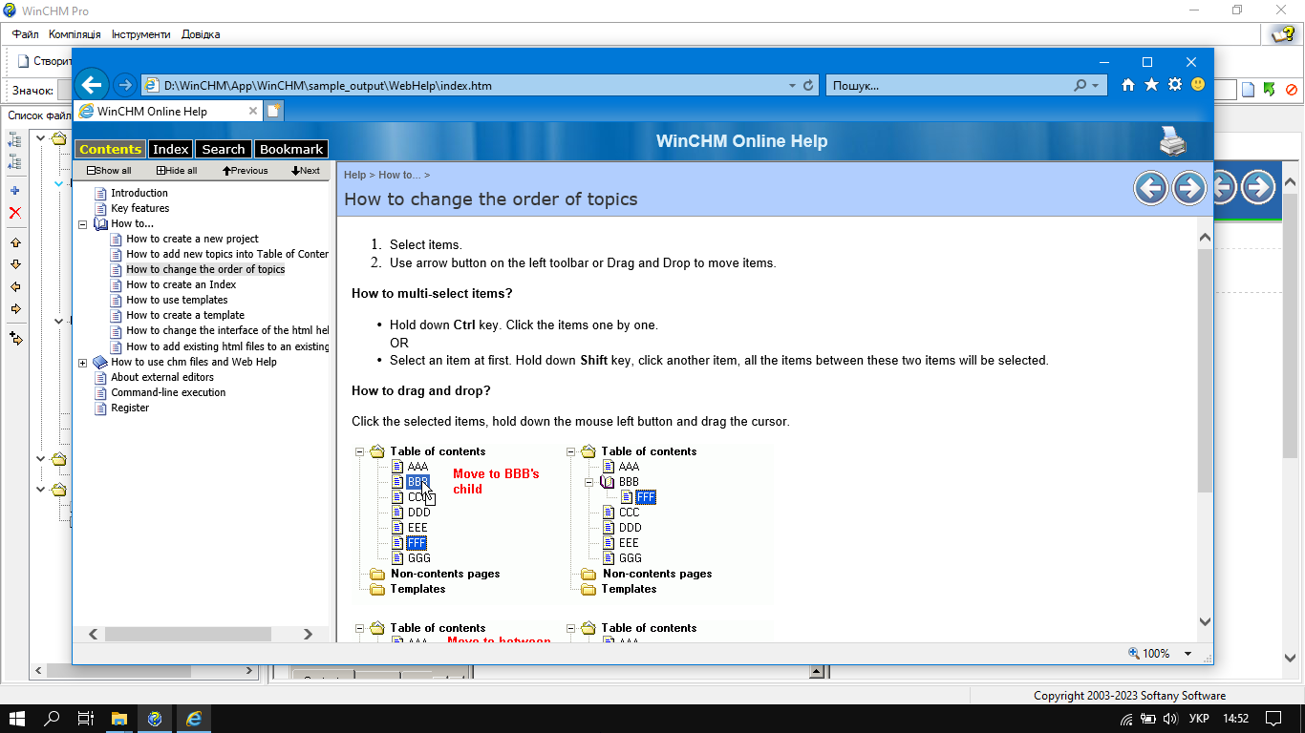Open 'About external editors' topic
Viewport: 1305px width, 733px height.
[x=162, y=377]
